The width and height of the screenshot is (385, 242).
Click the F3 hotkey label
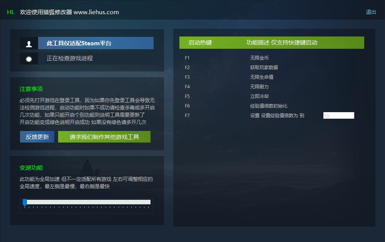tap(187, 77)
